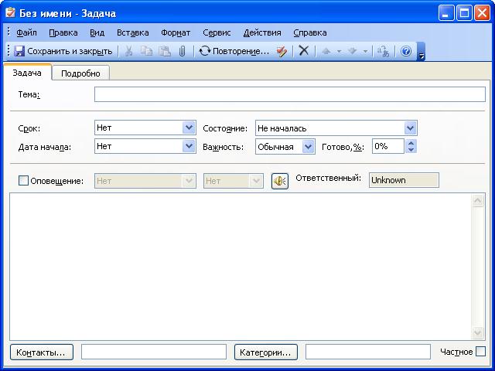Expand the Дата начала dropdown

[189, 146]
